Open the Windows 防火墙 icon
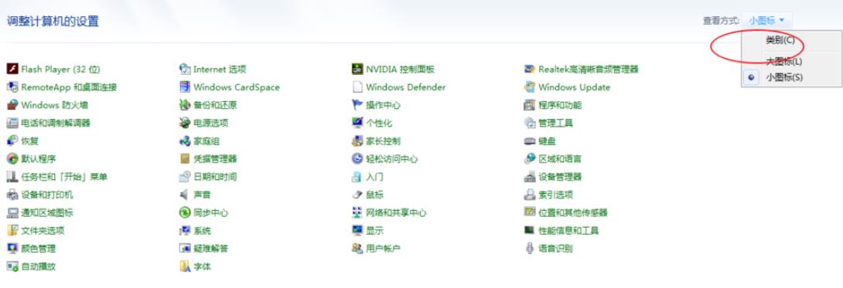Screen dimensions: 843x288 12,105
